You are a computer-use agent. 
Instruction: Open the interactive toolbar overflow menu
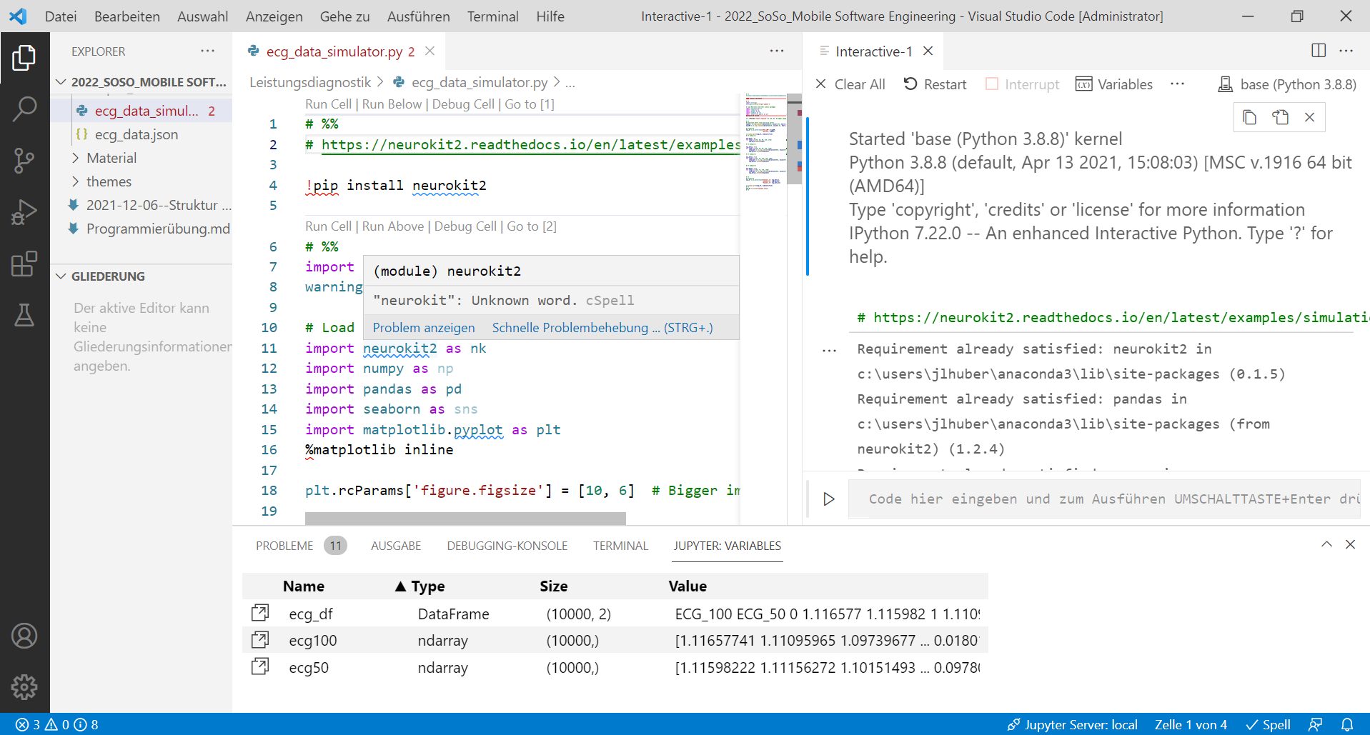click(x=1178, y=84)
